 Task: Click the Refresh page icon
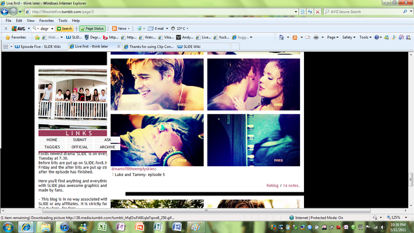click(x=310, y=12)
